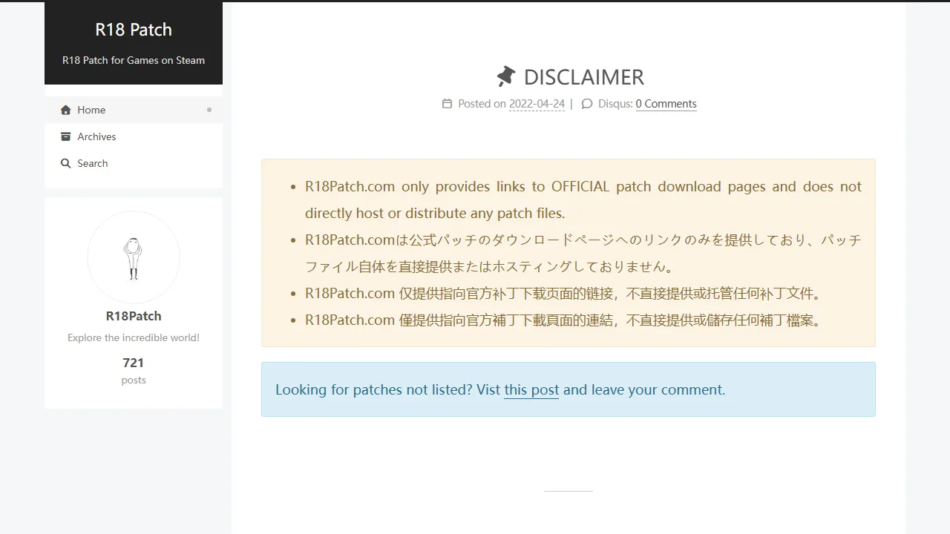The height and width of the screenshot is (534, 950).
Task: Click the calendar icon before the posted date
Action: point(447,104)
